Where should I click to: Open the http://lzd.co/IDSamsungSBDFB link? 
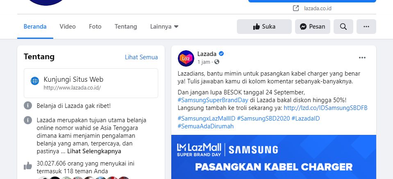click(x=325, y=108)
